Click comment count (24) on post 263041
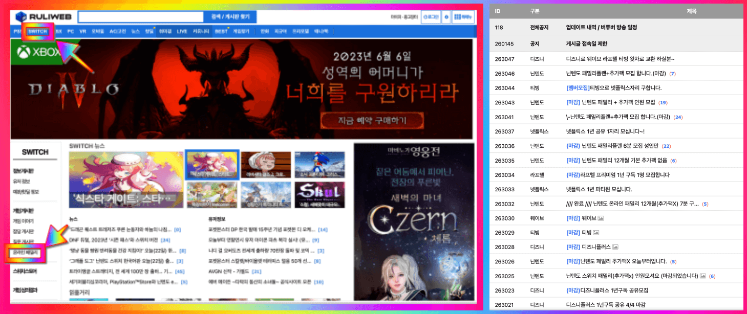Viewport: 747px width, 314px height. [678, 117]
